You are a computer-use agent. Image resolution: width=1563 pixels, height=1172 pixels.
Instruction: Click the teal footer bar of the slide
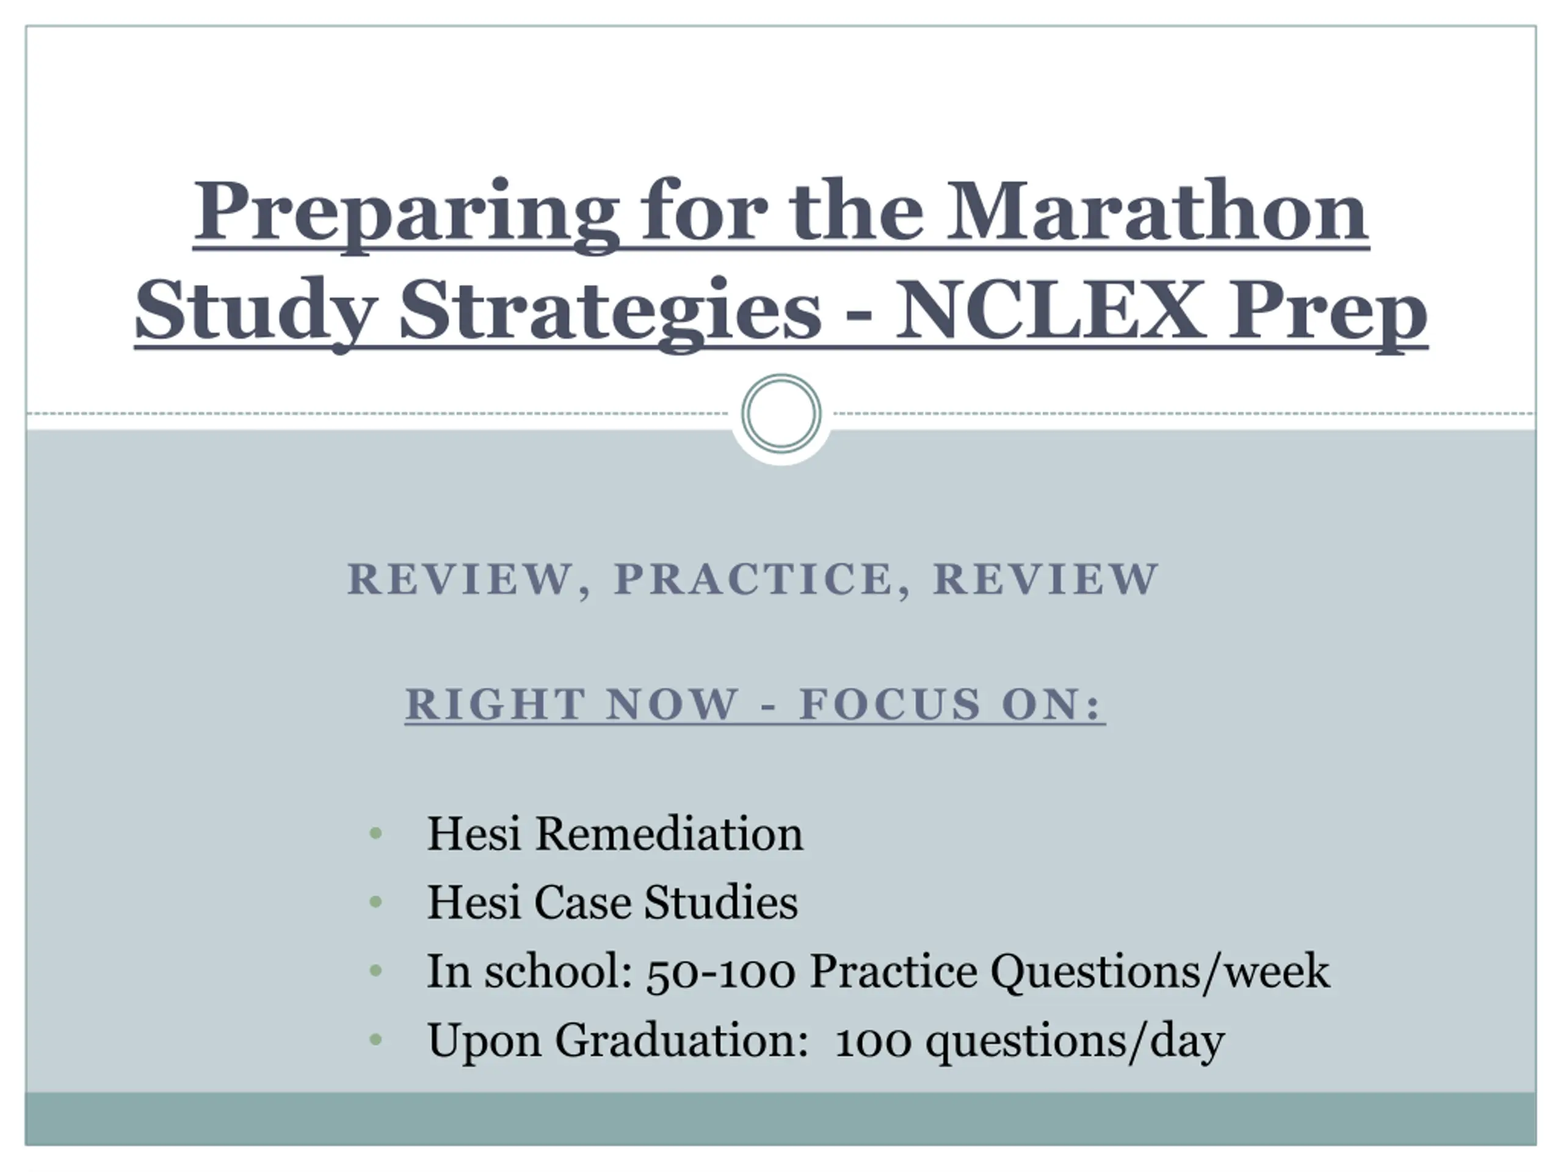[x=781, y=1118]
